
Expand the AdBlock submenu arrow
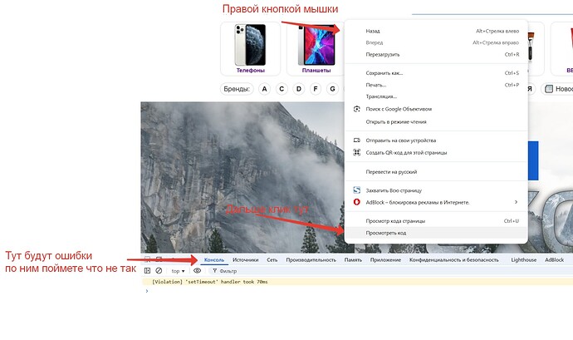coord(516,202)
